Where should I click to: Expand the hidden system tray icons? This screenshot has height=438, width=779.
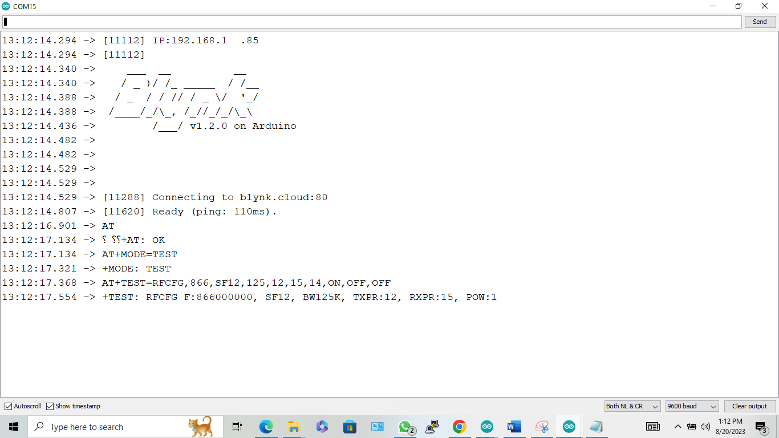[678, 427]
